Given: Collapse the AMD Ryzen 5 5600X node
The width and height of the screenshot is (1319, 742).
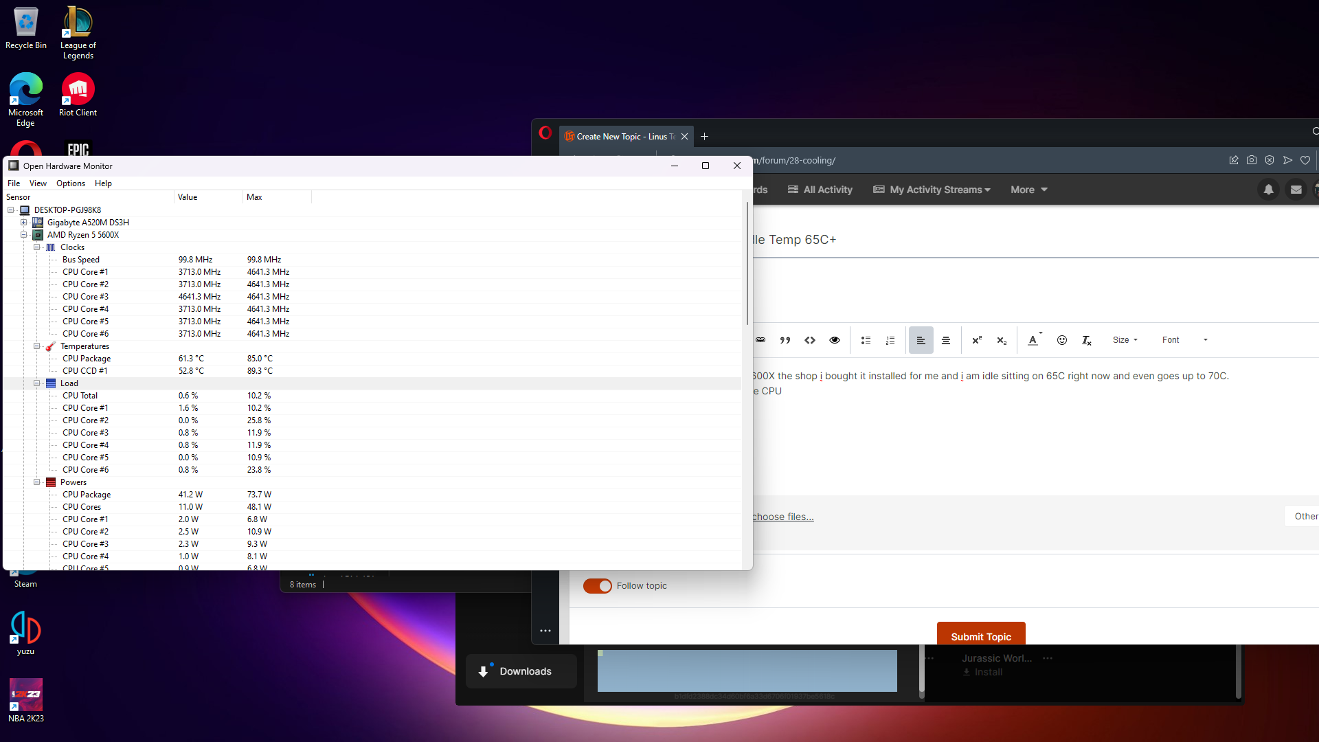Looking at the screenshot, I should pyautogui.click(x=24, y=235).
